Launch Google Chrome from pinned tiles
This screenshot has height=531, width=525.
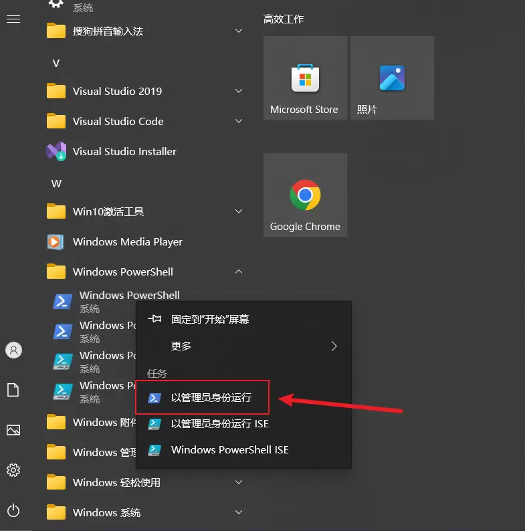pyautogui.click(x=304, y=195)
